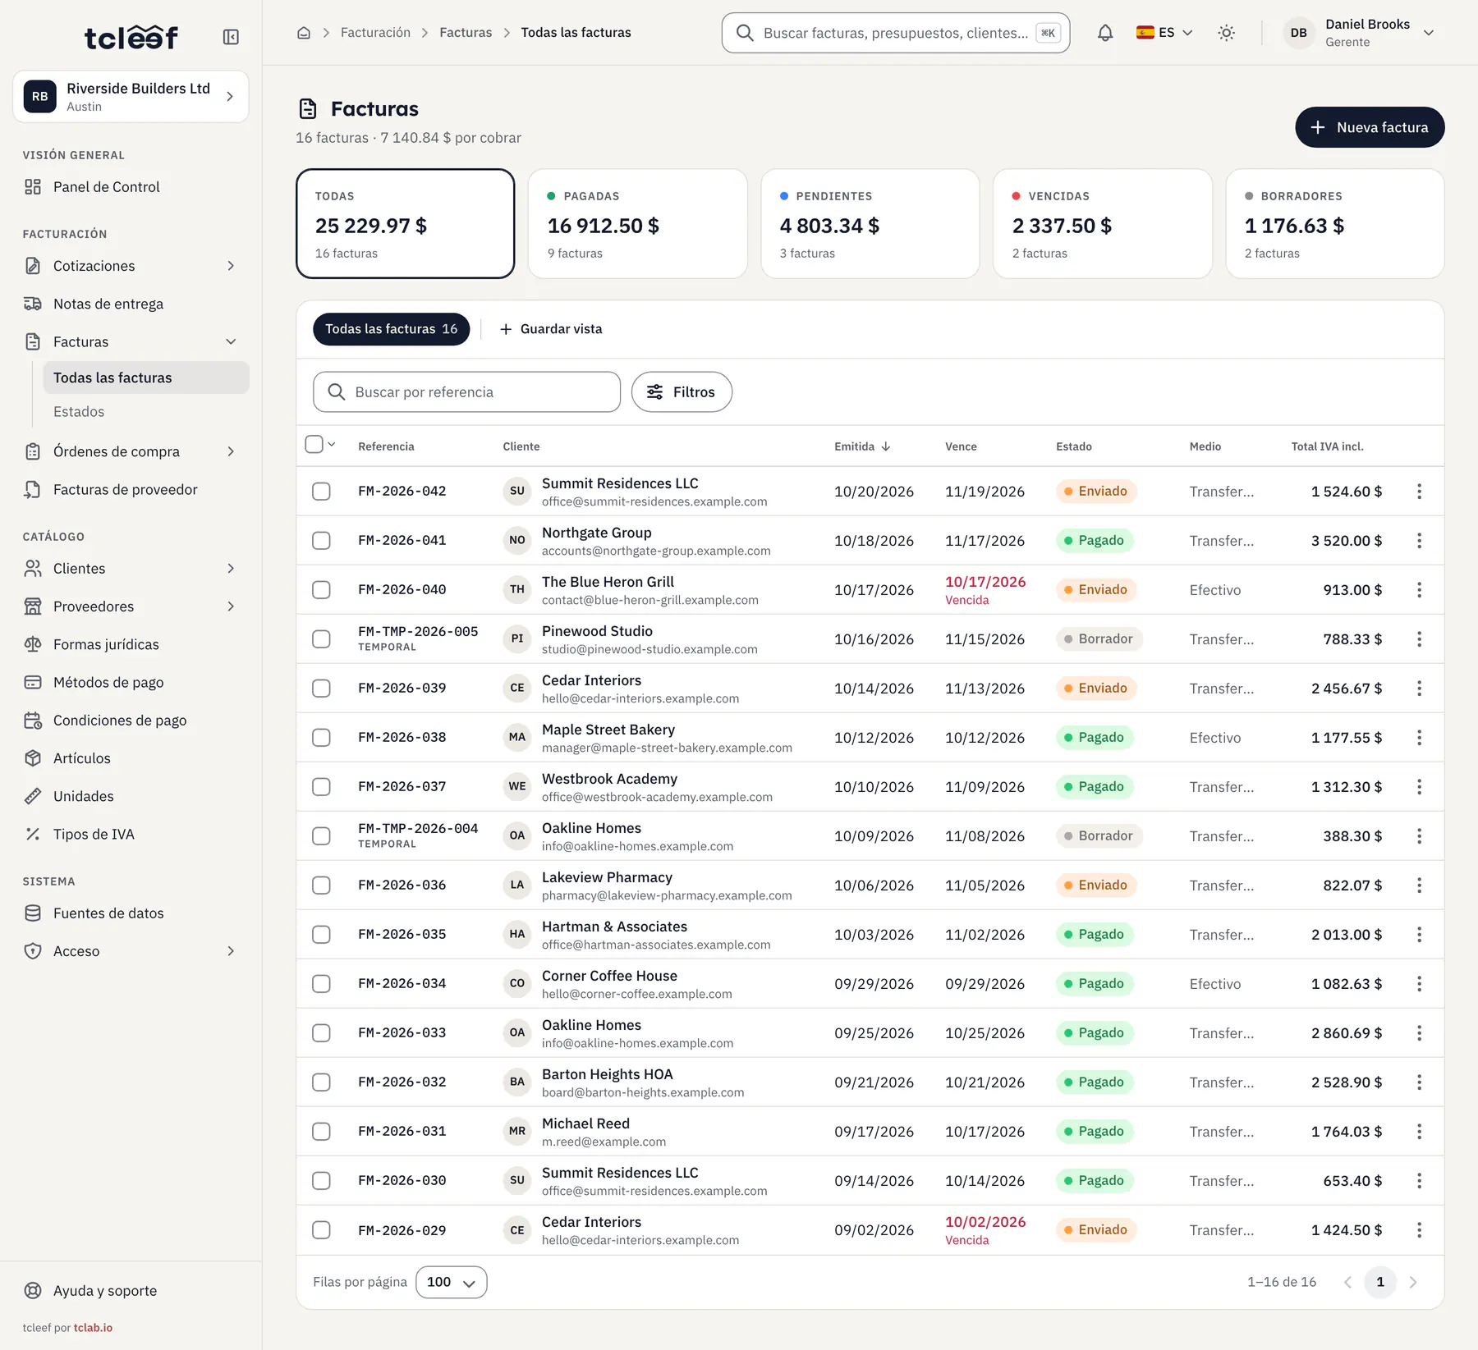Create a new invoice with Nueva factura
This screenshot has height=1350, width=1478.
pos(1370,127)
